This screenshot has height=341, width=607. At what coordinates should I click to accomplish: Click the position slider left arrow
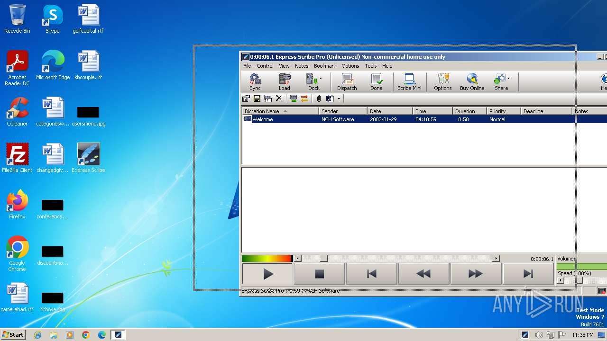[x=298, y=259]
